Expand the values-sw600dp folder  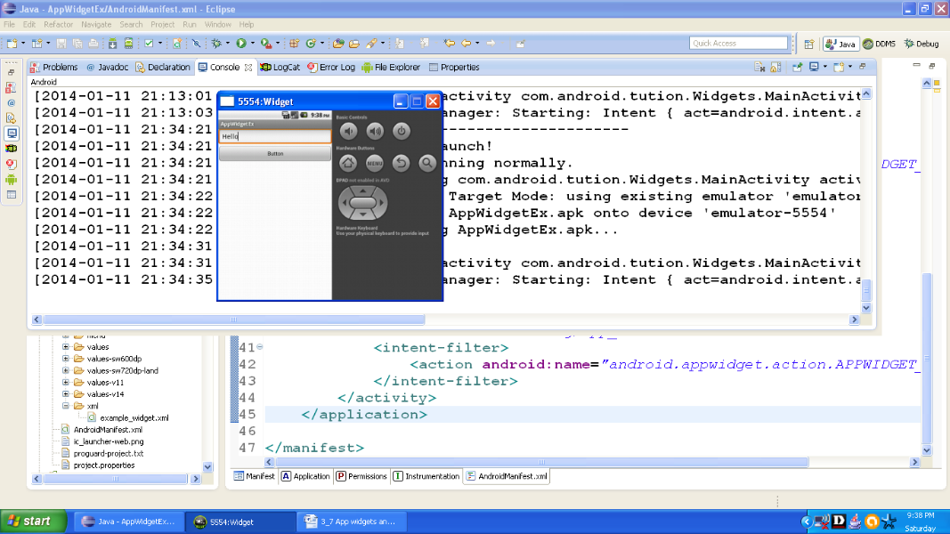point(65,359)
